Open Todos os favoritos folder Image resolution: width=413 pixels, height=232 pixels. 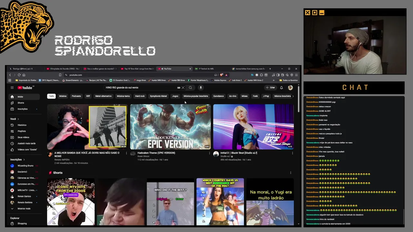[x=289, y=80]
